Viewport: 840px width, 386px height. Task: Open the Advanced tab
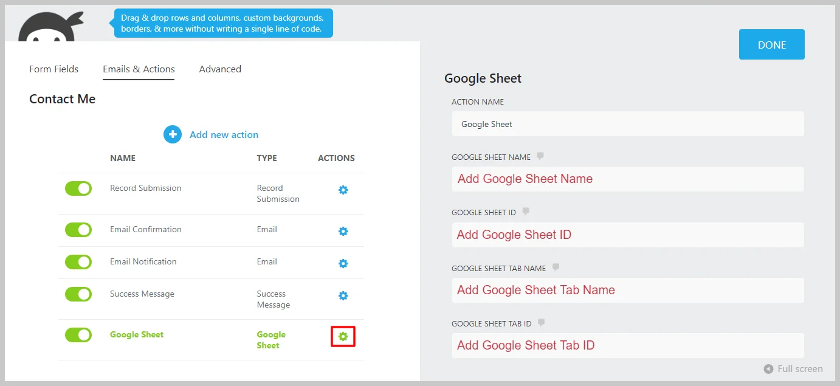220,69
